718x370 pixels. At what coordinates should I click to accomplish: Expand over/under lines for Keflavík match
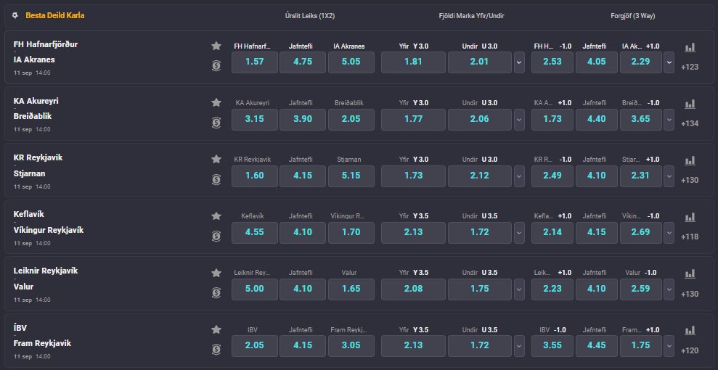coord(519,233)
